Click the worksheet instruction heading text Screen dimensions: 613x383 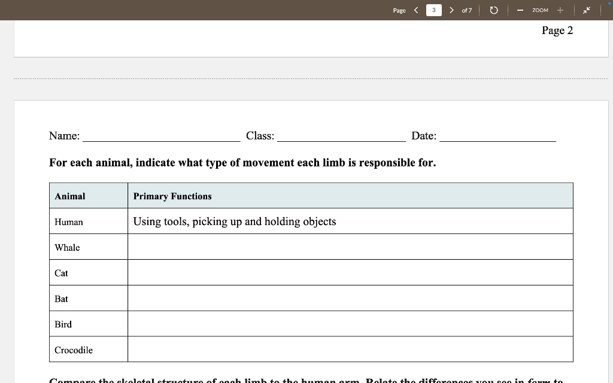pos(242,163)
